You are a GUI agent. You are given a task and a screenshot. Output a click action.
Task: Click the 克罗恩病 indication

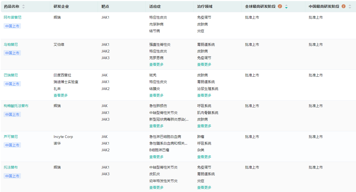click(x=156, y=58)
